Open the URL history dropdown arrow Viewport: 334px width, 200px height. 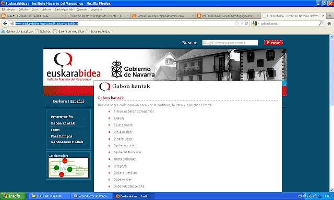point(242,23)
